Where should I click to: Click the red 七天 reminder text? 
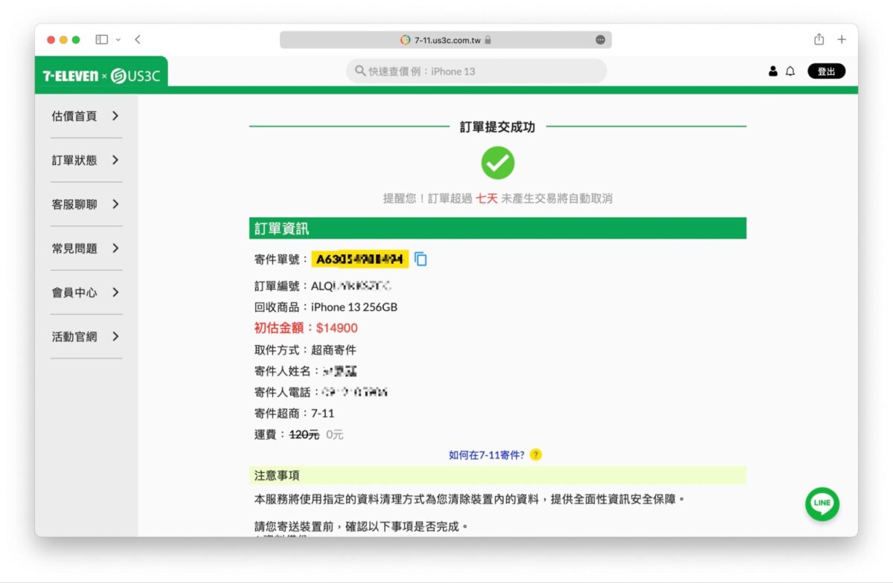pos(487,199)
